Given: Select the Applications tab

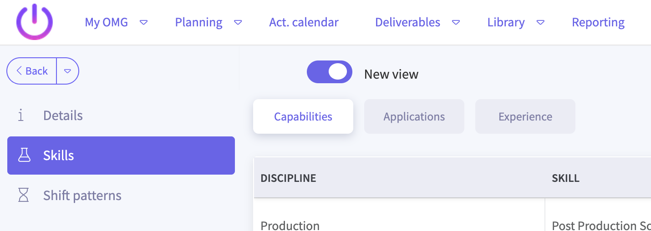Looking at the screenshot, I should pyautogui.click(x=414, y=116).
